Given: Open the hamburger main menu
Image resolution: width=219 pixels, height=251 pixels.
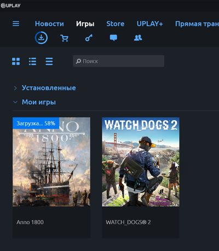Looking at the screenshot, I should [16, 23].
